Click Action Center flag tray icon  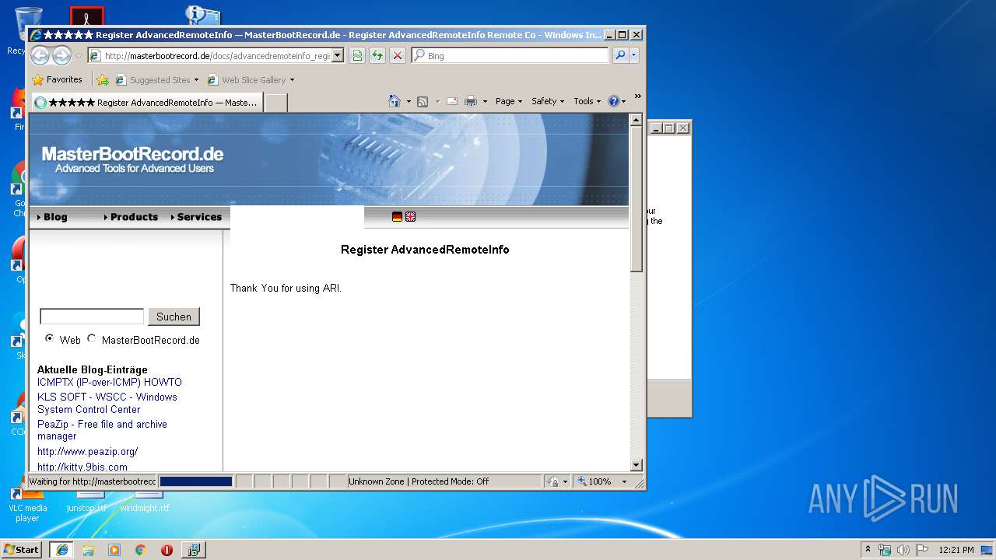(x=921, y=549)
